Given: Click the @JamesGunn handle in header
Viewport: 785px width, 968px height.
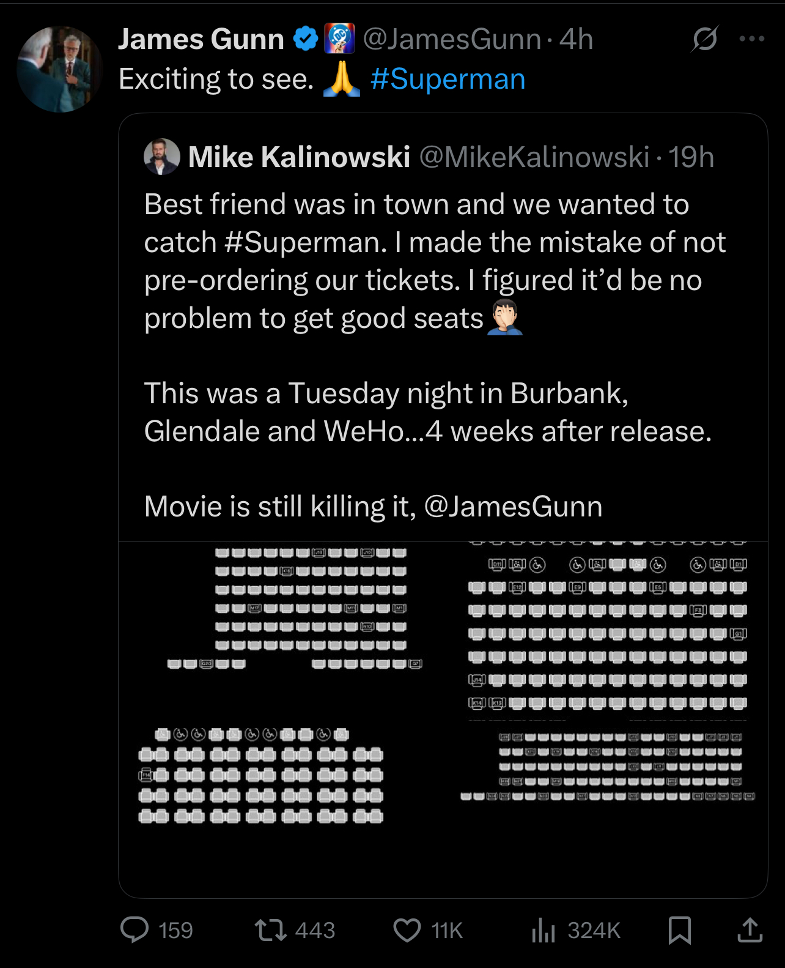Looking at the screenshot, I should [x=452, y=39].
